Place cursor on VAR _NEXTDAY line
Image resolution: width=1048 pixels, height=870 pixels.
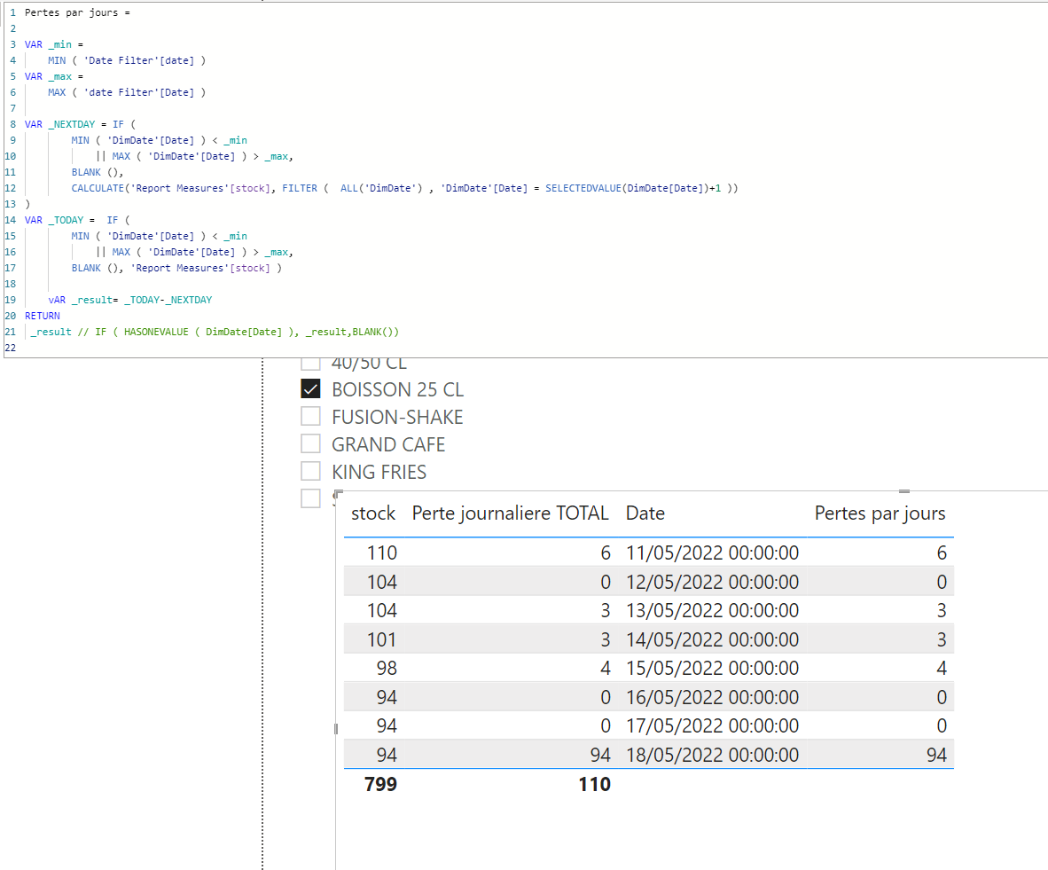(x=80, y=124)
